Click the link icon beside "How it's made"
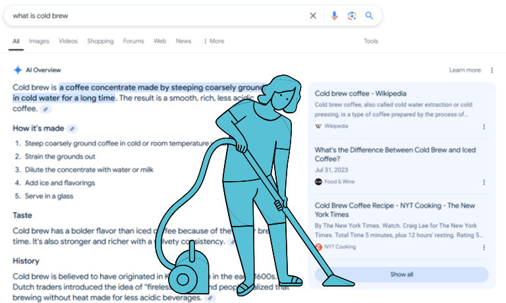 (x=72, y=128)
